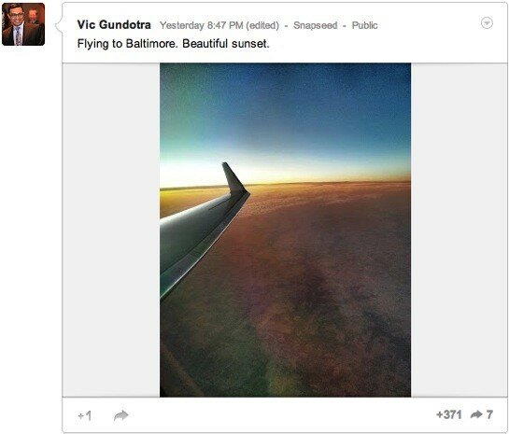Click the Yesterday 8:47 PM timestamp
This screenshot has width=509, height=434.
tap(201, 25)
